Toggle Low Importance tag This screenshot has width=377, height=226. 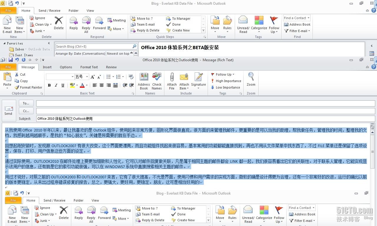tap(225, 87)
